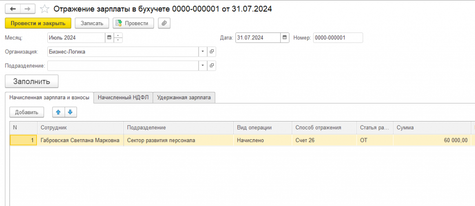This screenshot has height=206, width=475.
Task: Save document with Записать button
Action: (92, 23)
